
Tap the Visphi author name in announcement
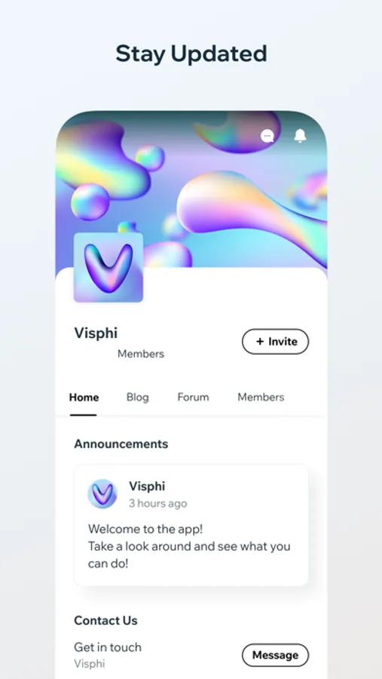click(147, 486)
